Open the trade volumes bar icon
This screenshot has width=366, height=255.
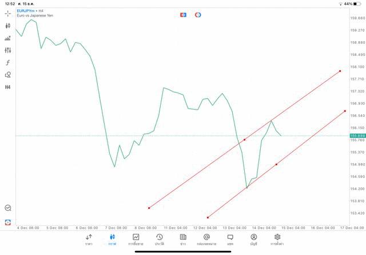pos(8,38)
